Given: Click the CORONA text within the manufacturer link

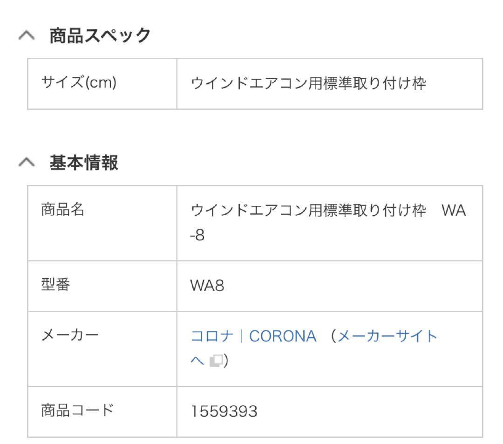Looking at the screenshot, I should [x=283, y=336].
